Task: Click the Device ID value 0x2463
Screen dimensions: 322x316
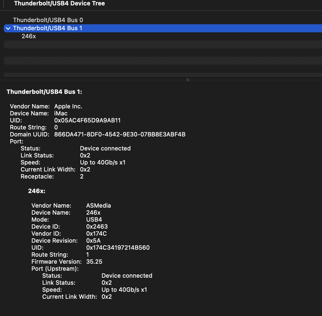Action: 97,227
